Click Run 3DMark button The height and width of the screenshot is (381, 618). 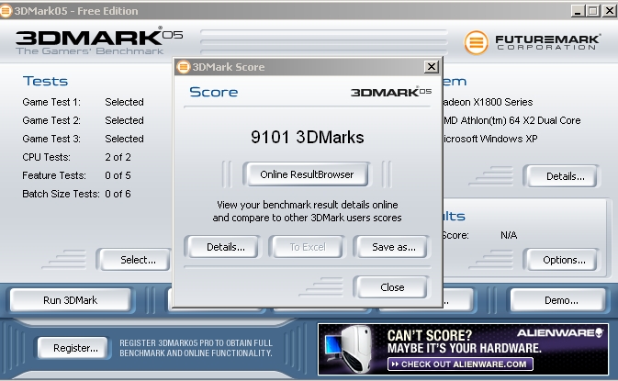(70, 300)
